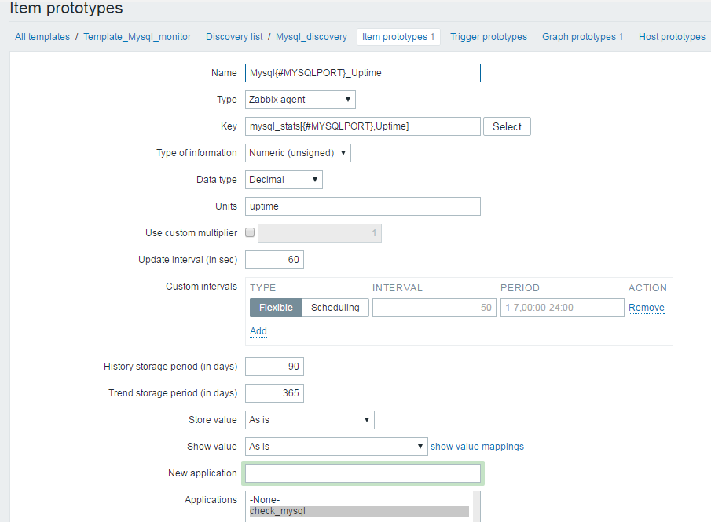This screenshot has height=522, width=711.
Task: Click the custom Interval value field
Action: click(434, 308)
